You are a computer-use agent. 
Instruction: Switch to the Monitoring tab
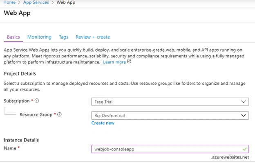coord(39,37)
